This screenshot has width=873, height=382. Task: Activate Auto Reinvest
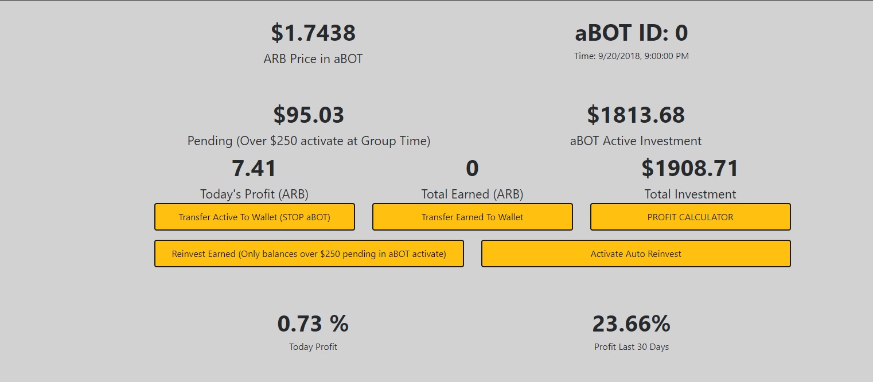tap(636, 254)
